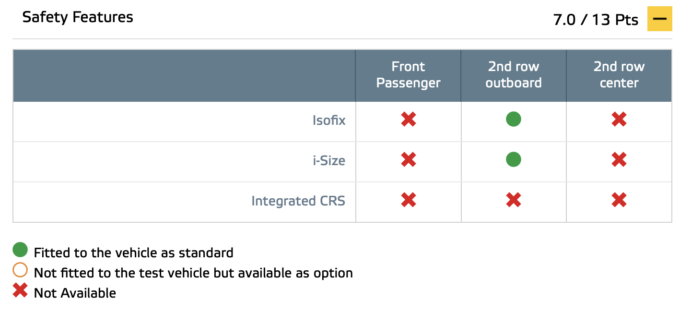Select the Front Passenger column header
The width and height of the screenshot is (680, 312).
point(408,75)
